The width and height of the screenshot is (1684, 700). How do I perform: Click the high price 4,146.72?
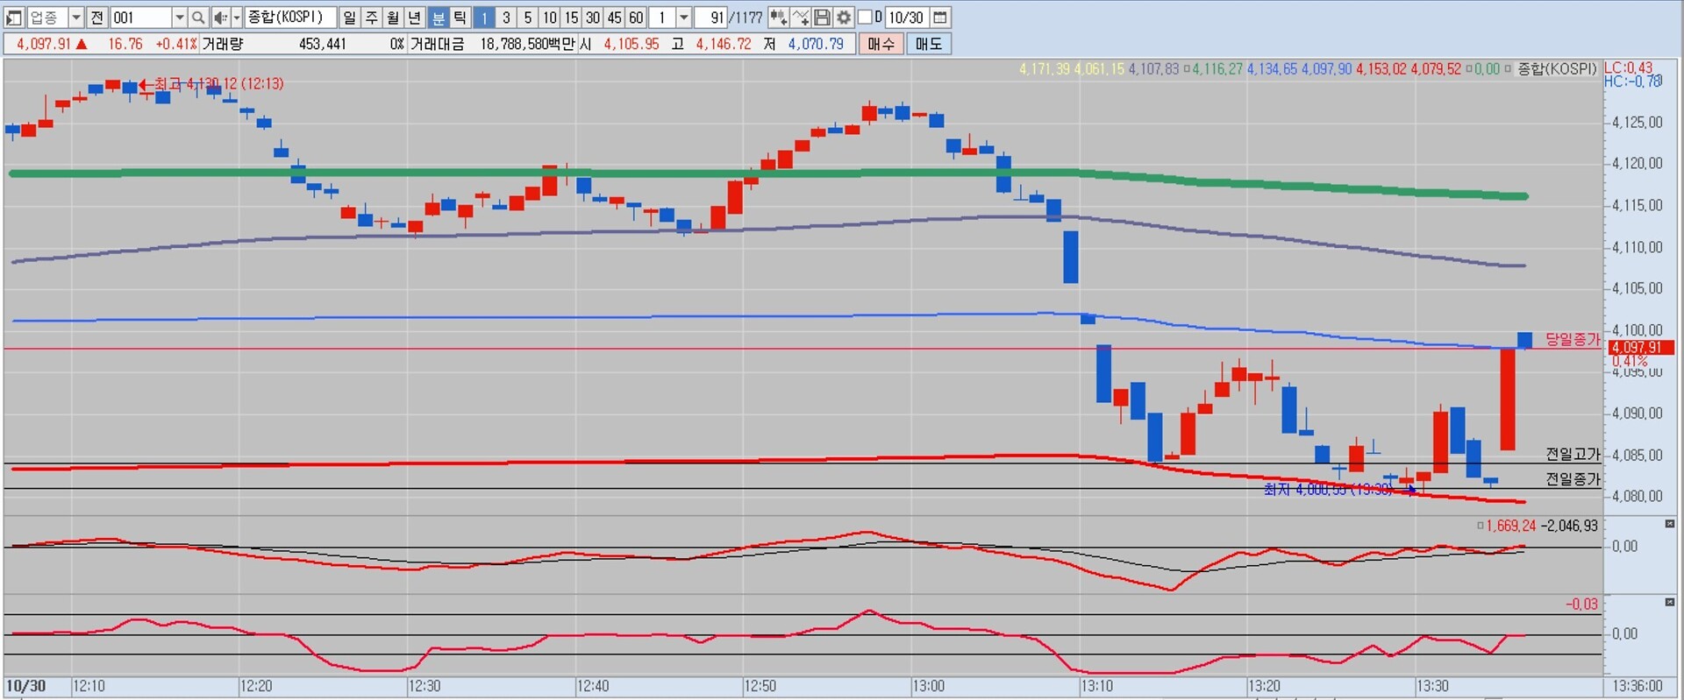[x=724, y=44]
